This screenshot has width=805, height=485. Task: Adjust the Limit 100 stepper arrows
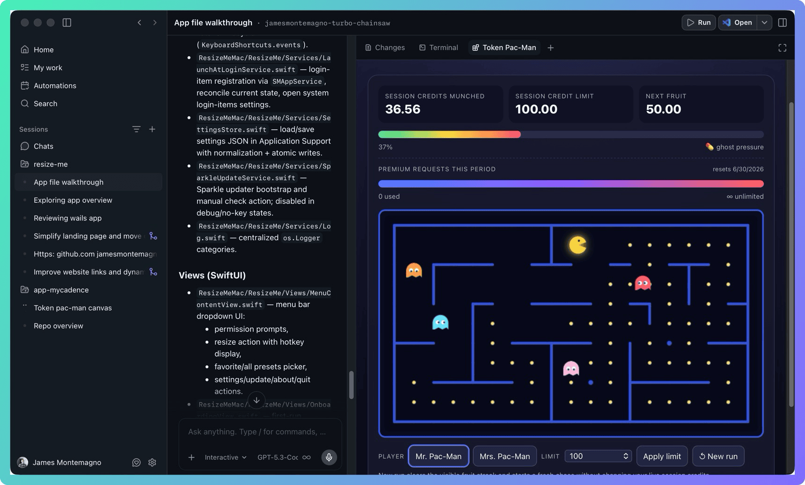(626, 456)
